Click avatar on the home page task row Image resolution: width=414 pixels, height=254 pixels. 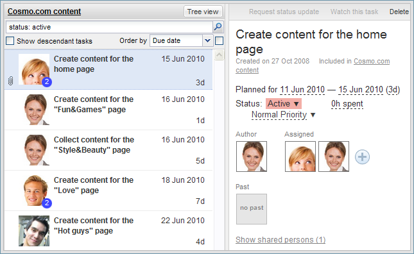(x=34, y=69)
